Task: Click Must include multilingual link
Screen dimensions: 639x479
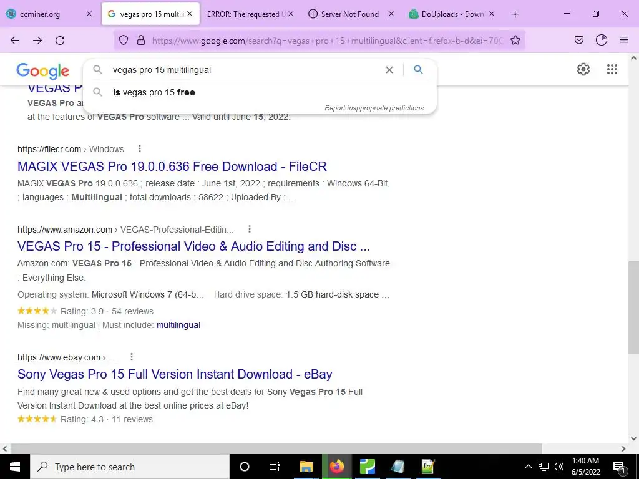Action: 178,325
